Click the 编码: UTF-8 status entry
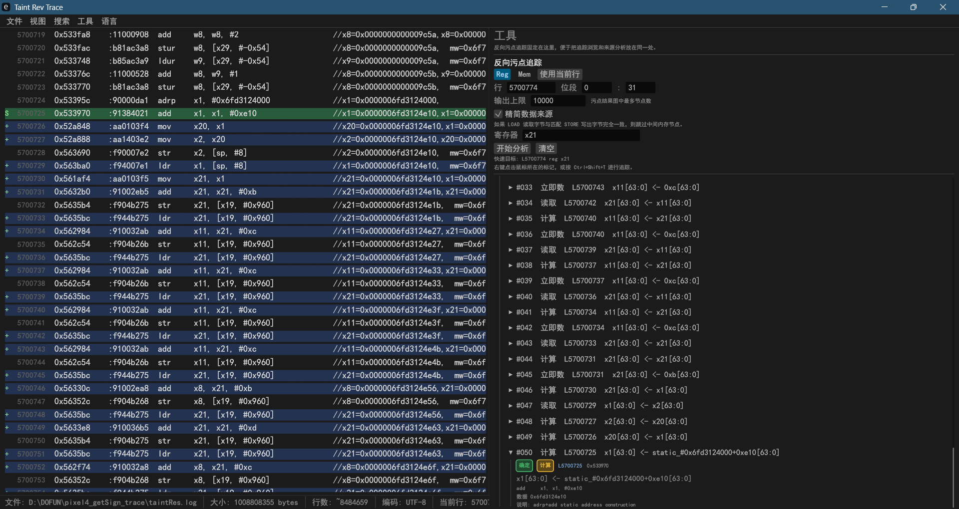 (x=404, y=503)
